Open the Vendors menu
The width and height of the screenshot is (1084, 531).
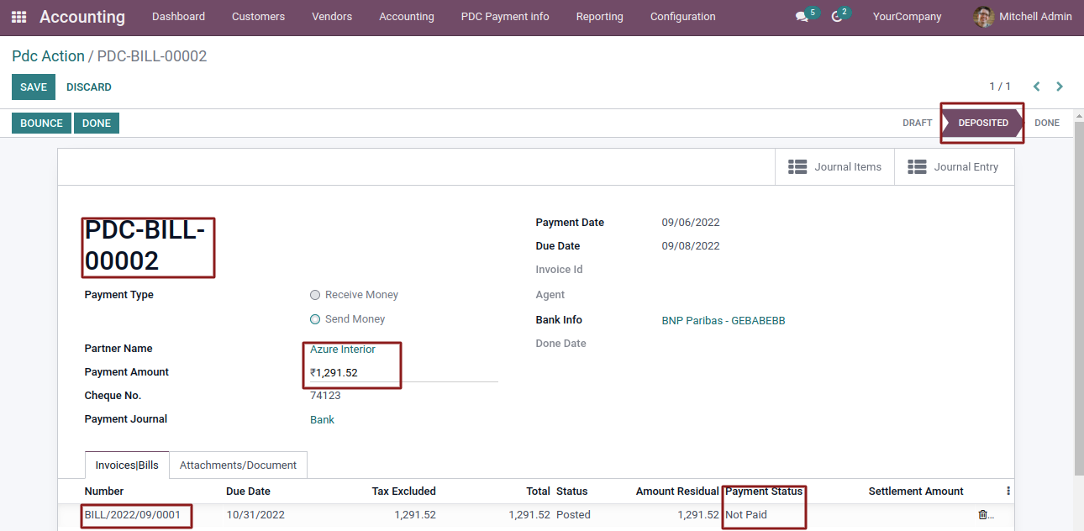click(332, 17)
